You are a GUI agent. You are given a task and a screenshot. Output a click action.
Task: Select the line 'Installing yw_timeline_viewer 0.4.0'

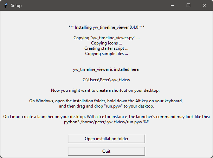(x=106, y=27)
